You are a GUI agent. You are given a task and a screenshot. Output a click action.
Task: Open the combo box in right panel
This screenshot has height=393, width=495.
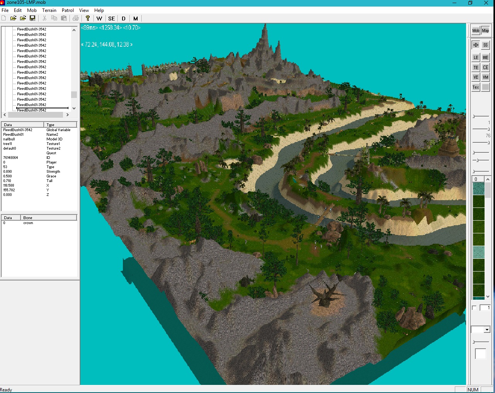(x=487, y=329)
